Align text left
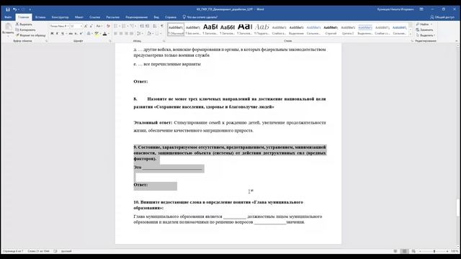 click(115, 34)
